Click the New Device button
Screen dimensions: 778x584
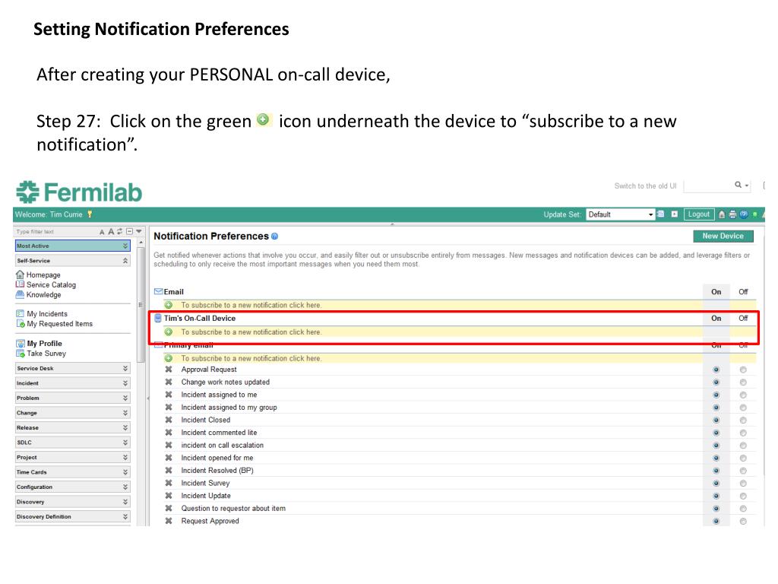723,236
